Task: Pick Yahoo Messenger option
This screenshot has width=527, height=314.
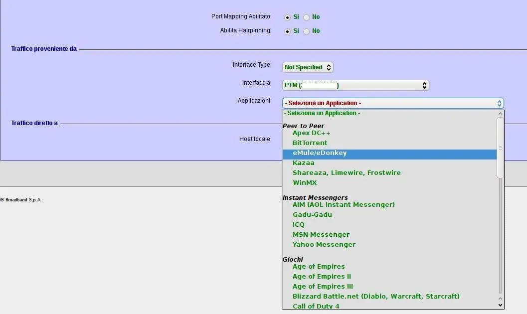Action: (389, 245)
